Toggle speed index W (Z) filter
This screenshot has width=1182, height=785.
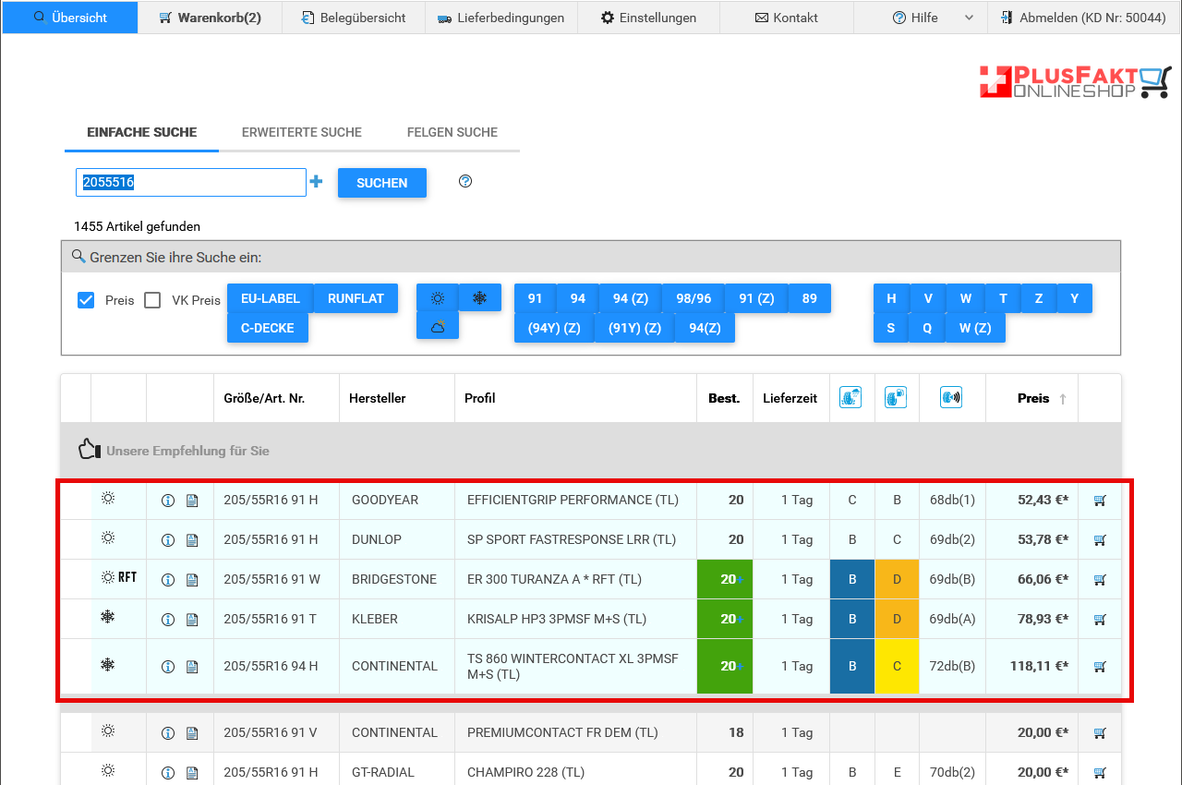pyautogui.click(x=975, y=328)
